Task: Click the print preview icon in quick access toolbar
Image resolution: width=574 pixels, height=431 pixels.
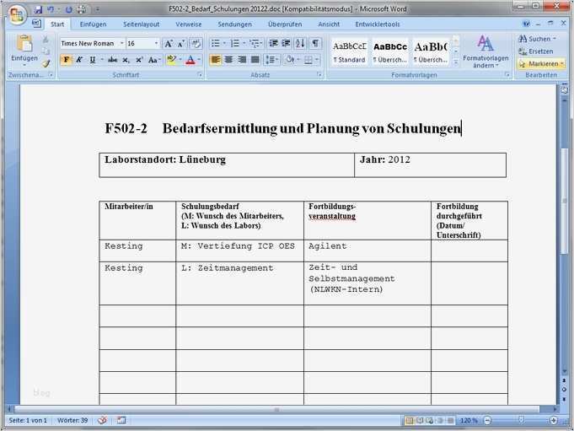Action: (82, 9)
